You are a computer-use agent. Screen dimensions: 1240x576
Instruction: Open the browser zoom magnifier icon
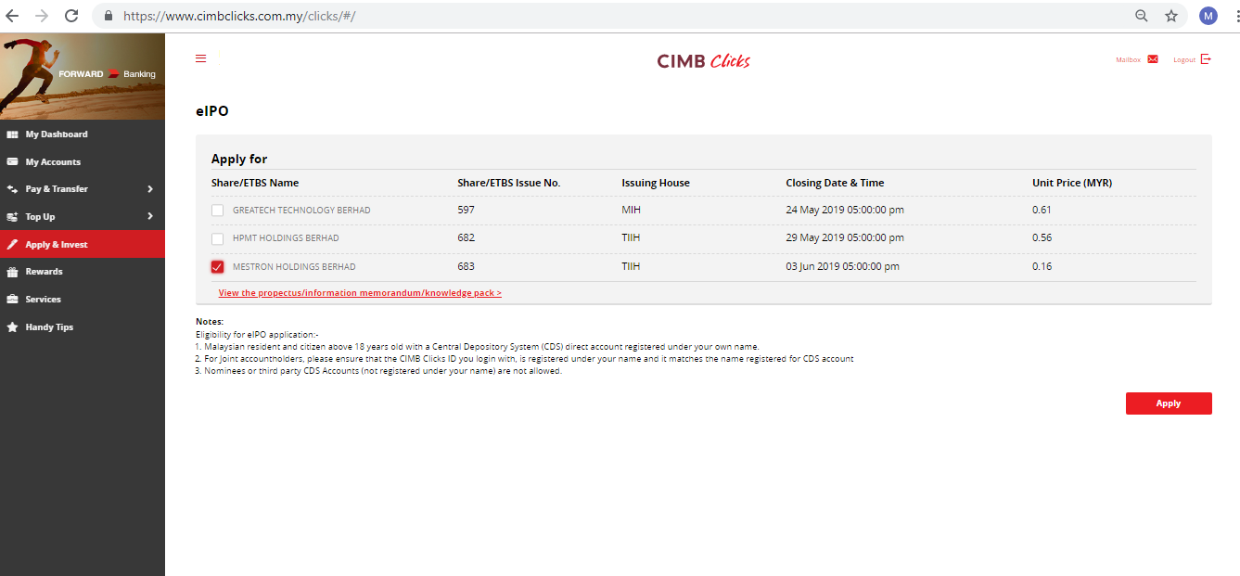pos(1142,16)
